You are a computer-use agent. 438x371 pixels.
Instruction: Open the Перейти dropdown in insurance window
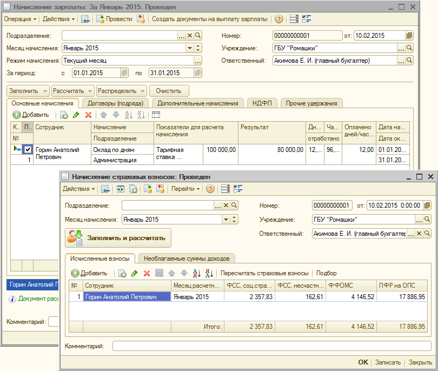185,189
